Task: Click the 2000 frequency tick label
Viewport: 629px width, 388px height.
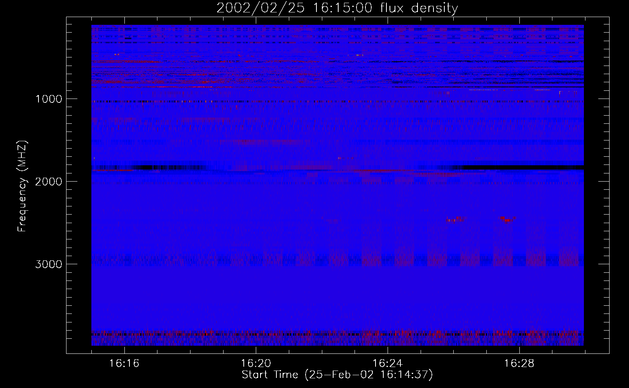Action: (x=49, y=182)
